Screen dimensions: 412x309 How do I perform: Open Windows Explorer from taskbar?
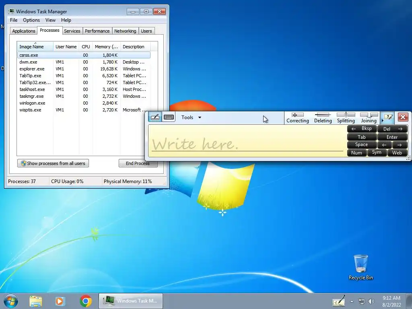click(36, 301)
